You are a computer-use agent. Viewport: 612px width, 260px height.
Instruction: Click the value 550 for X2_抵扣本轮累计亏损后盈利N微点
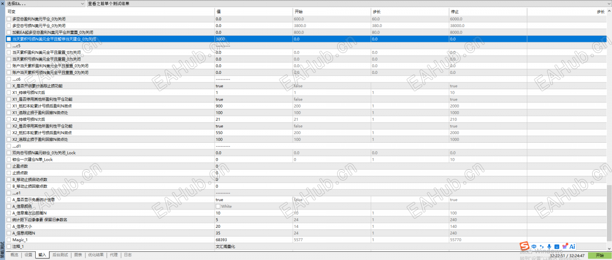[x=219, y=133]
